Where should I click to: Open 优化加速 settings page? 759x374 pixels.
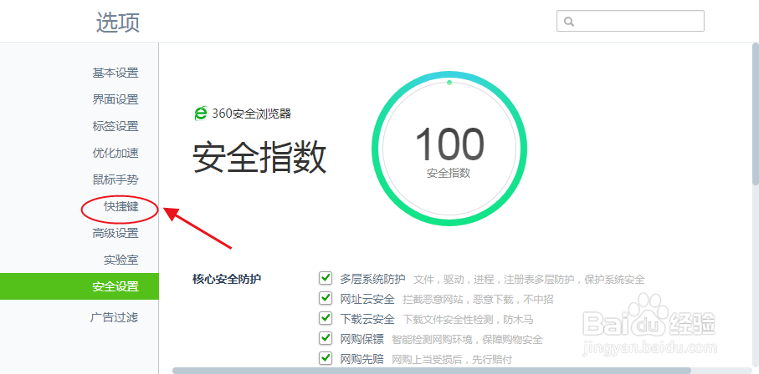pos(115,153)
